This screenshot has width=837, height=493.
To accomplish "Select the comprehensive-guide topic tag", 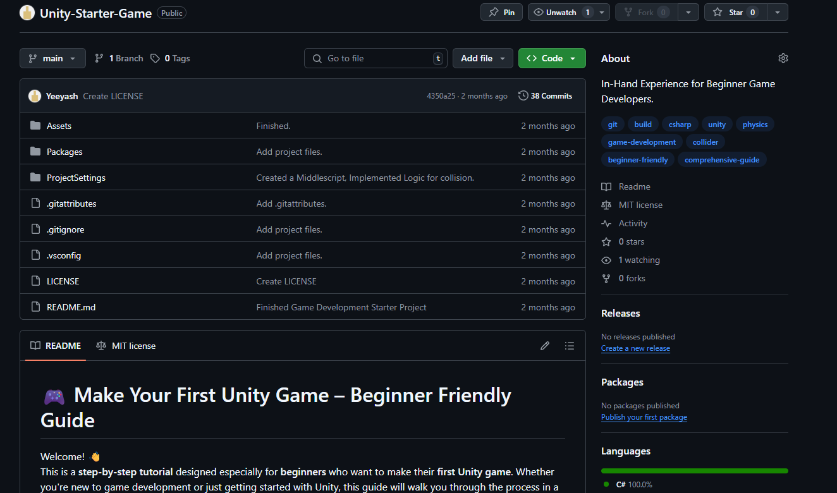I will coord(722,160).
